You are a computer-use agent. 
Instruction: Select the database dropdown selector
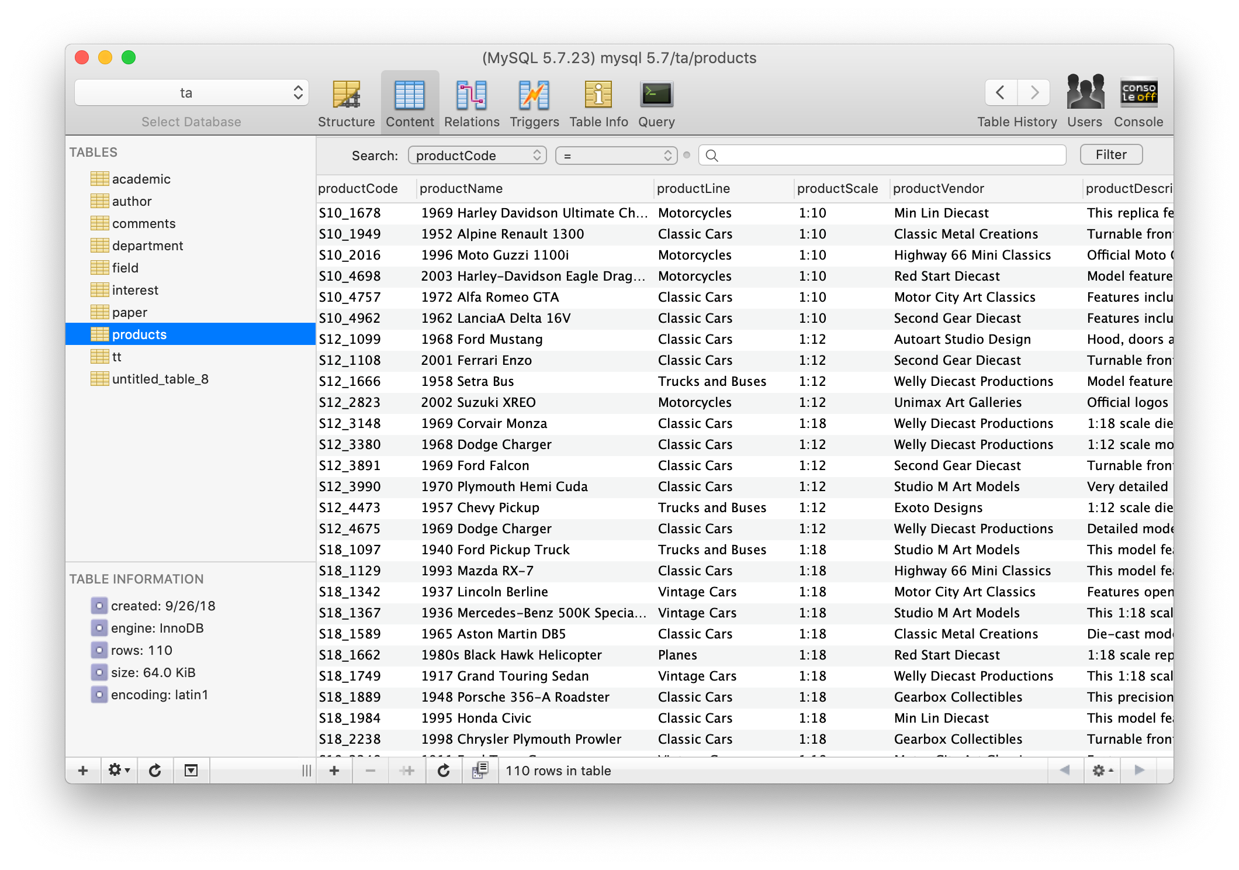(x=186, y=91)
